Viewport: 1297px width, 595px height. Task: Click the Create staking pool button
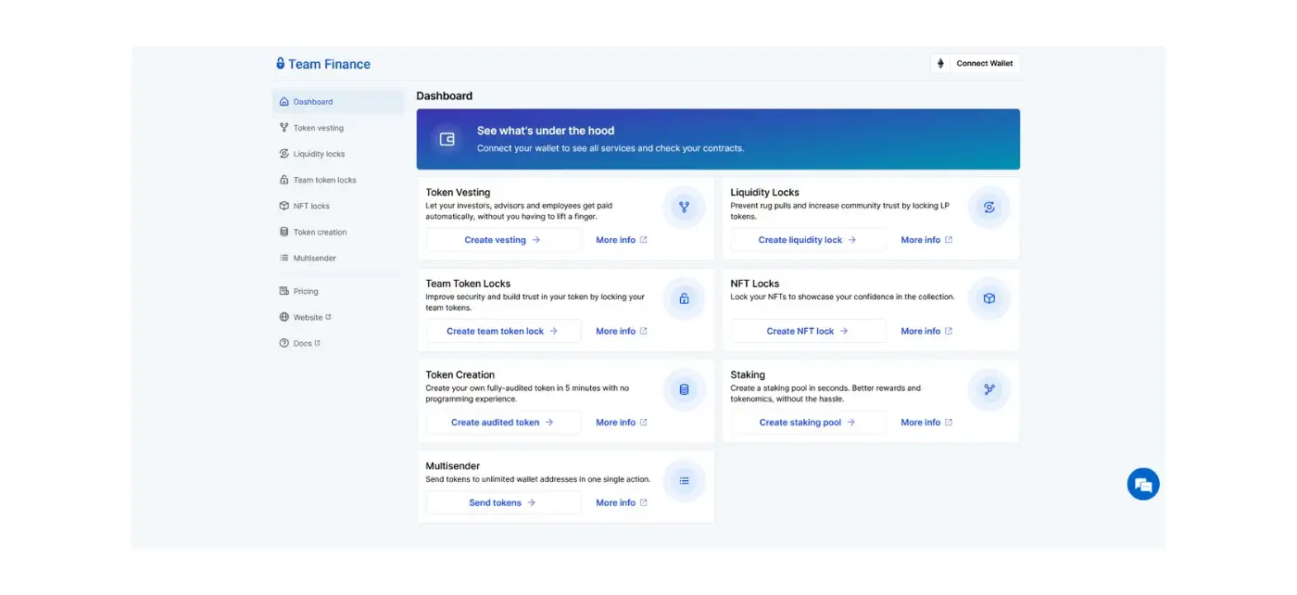click(x=807, y=423)
